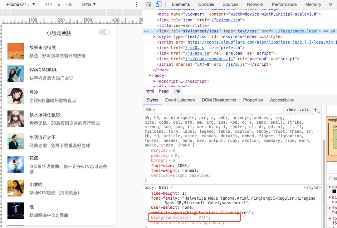Expand the style less:less-index node
The width and height of the screenshot is (337, 228).
[x=154, y=37]
